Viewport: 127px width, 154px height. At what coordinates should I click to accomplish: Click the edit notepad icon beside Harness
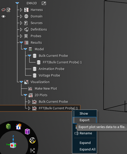pyautogui.click(x=9, y=10)
